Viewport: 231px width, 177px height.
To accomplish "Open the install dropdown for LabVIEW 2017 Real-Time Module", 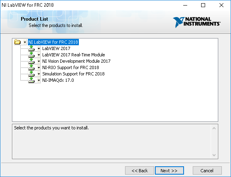I will click(39, 55).
